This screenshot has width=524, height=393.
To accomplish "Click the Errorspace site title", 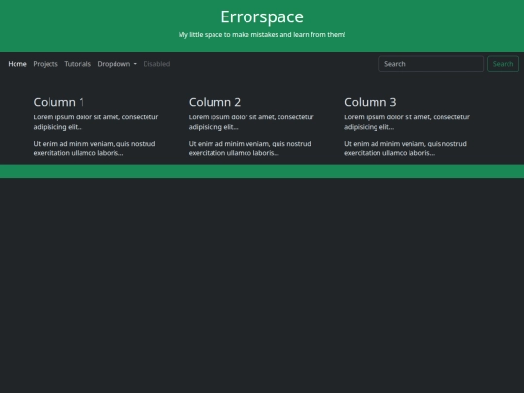I will 262,16.
